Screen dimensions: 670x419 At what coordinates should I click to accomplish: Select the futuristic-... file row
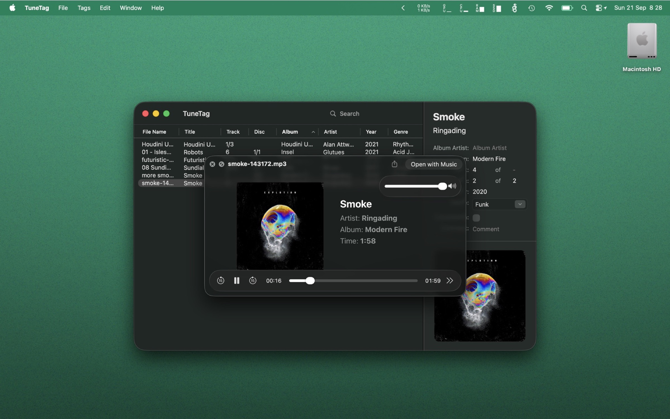pos(172,160)
